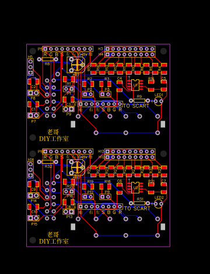Click the LED2 component on lower board
This screenshot has width=210, height=274.
pos(159,204)
